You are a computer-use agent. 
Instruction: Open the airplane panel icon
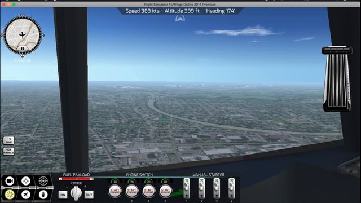[26, 195]
